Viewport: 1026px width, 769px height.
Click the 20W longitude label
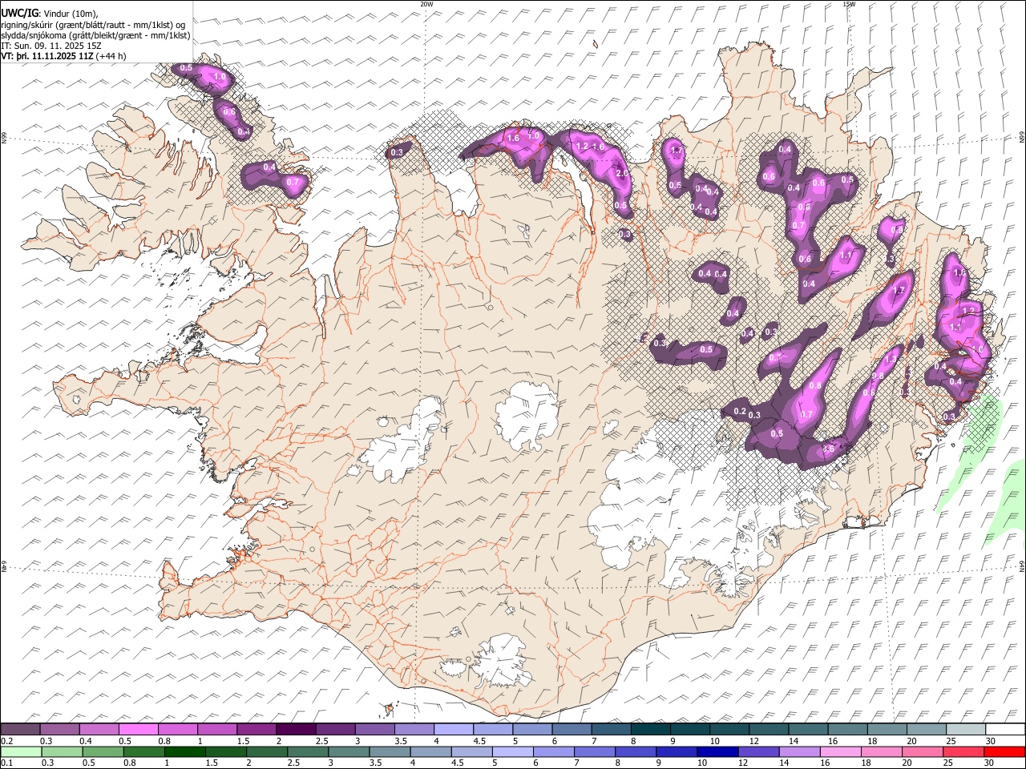click(426, 4)
